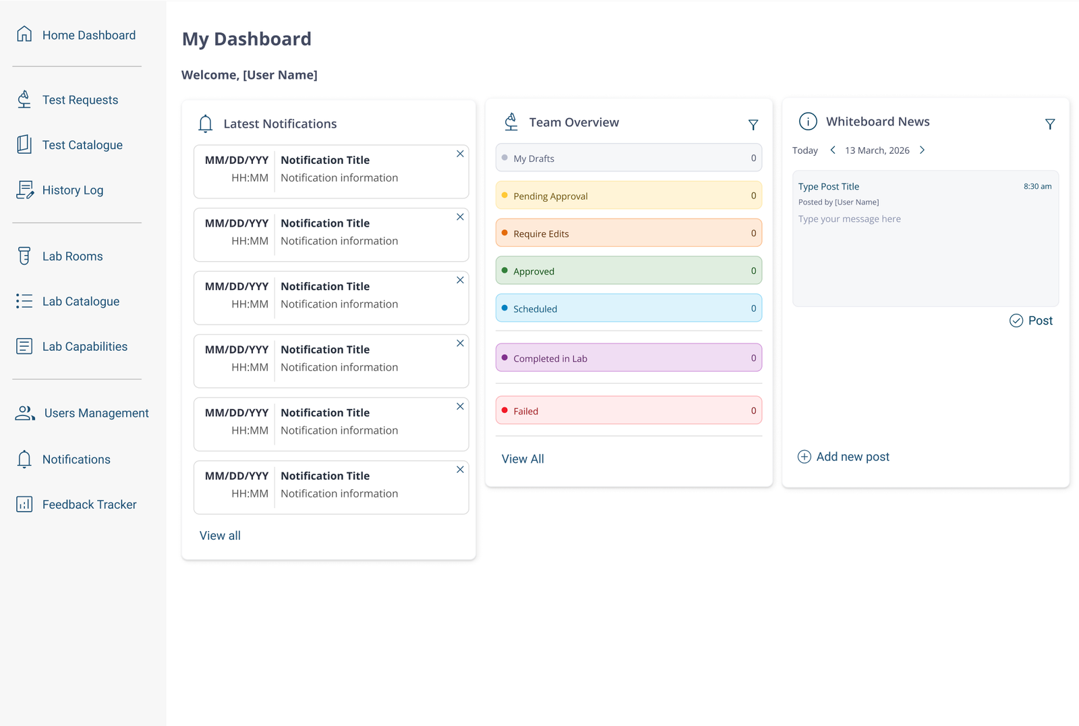The image size is (1079, 726).
Task: Open the Failed status row
Action: pyautogui.click(x=629, y=411)
